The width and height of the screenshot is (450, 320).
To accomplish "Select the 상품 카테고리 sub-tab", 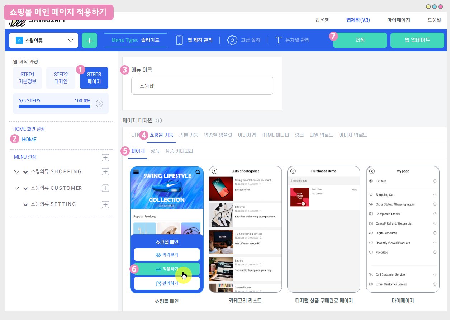I will pyautogui.click(x=179, y=151).
